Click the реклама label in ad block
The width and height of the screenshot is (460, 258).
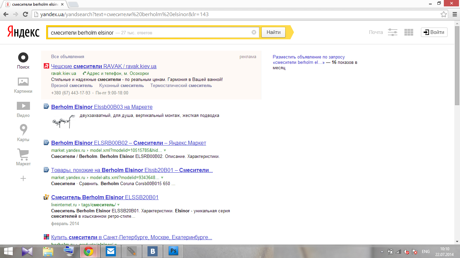click(x=248, y=57)
